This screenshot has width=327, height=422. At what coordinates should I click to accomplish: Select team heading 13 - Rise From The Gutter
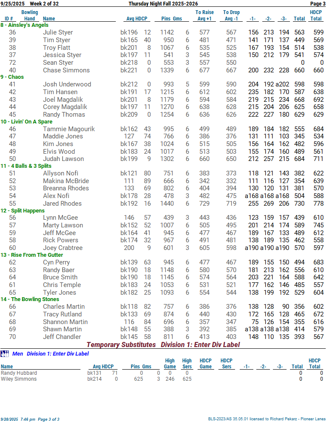[32, 255]
